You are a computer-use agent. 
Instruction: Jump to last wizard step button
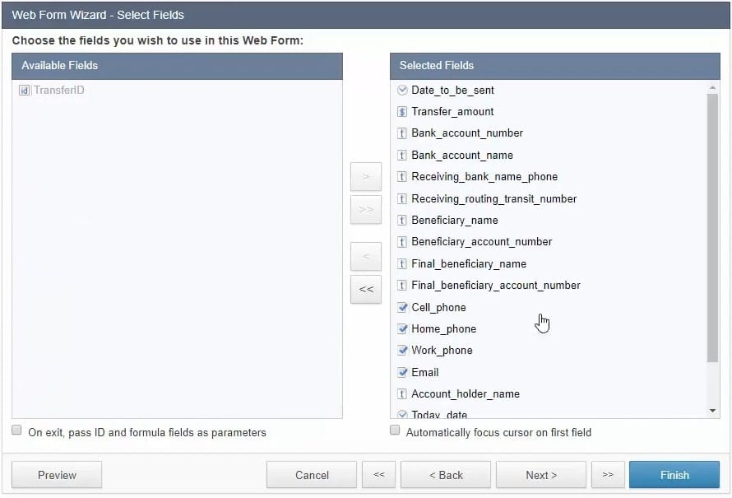pos(607,475)
